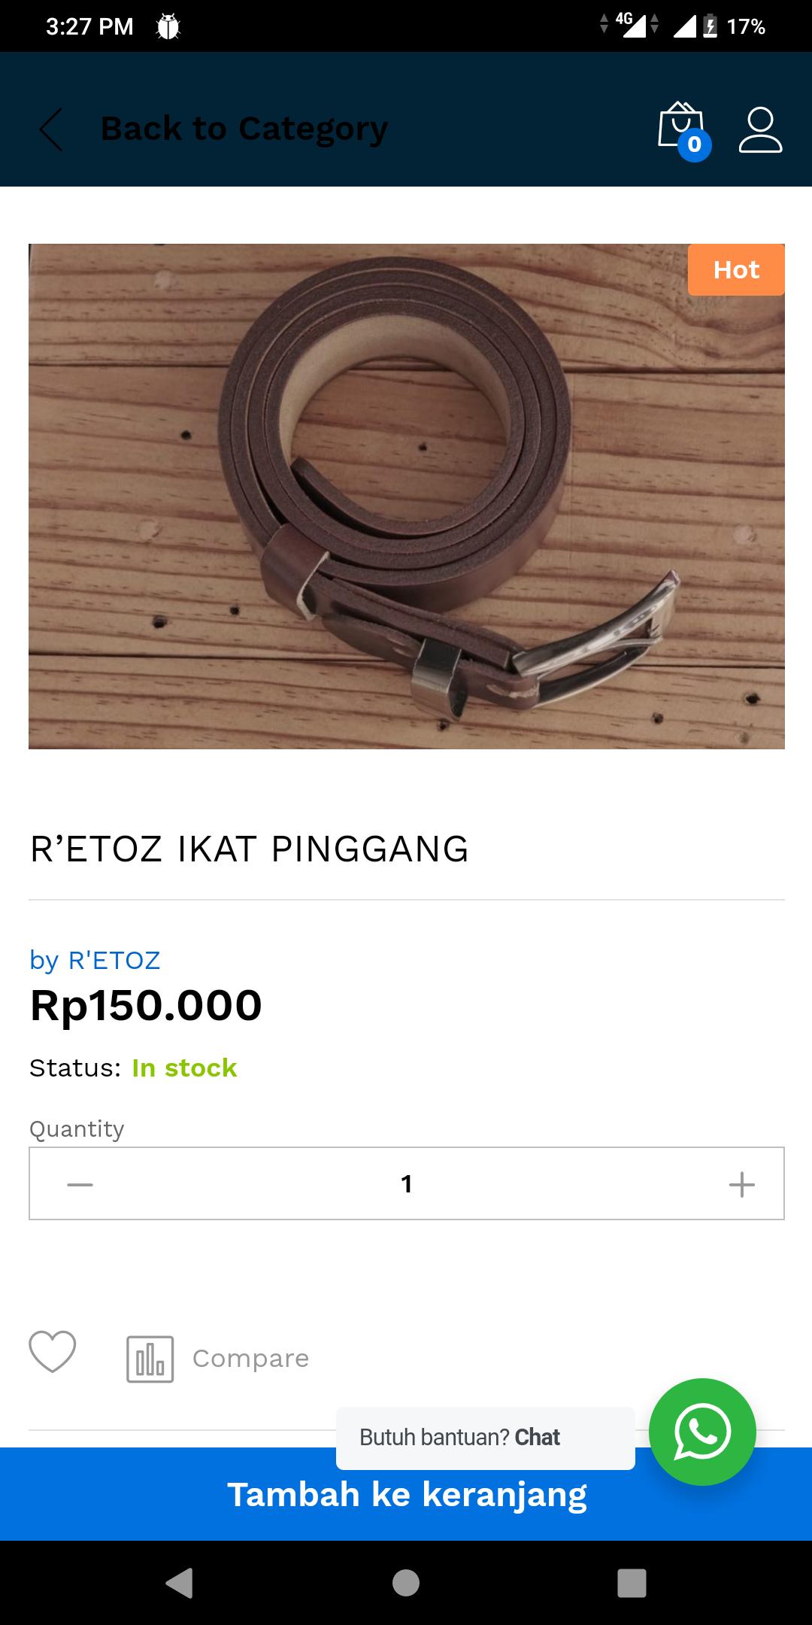Tap the orange Hot badge
Viewport: 812px width, 1625px height.
(736, 270)
